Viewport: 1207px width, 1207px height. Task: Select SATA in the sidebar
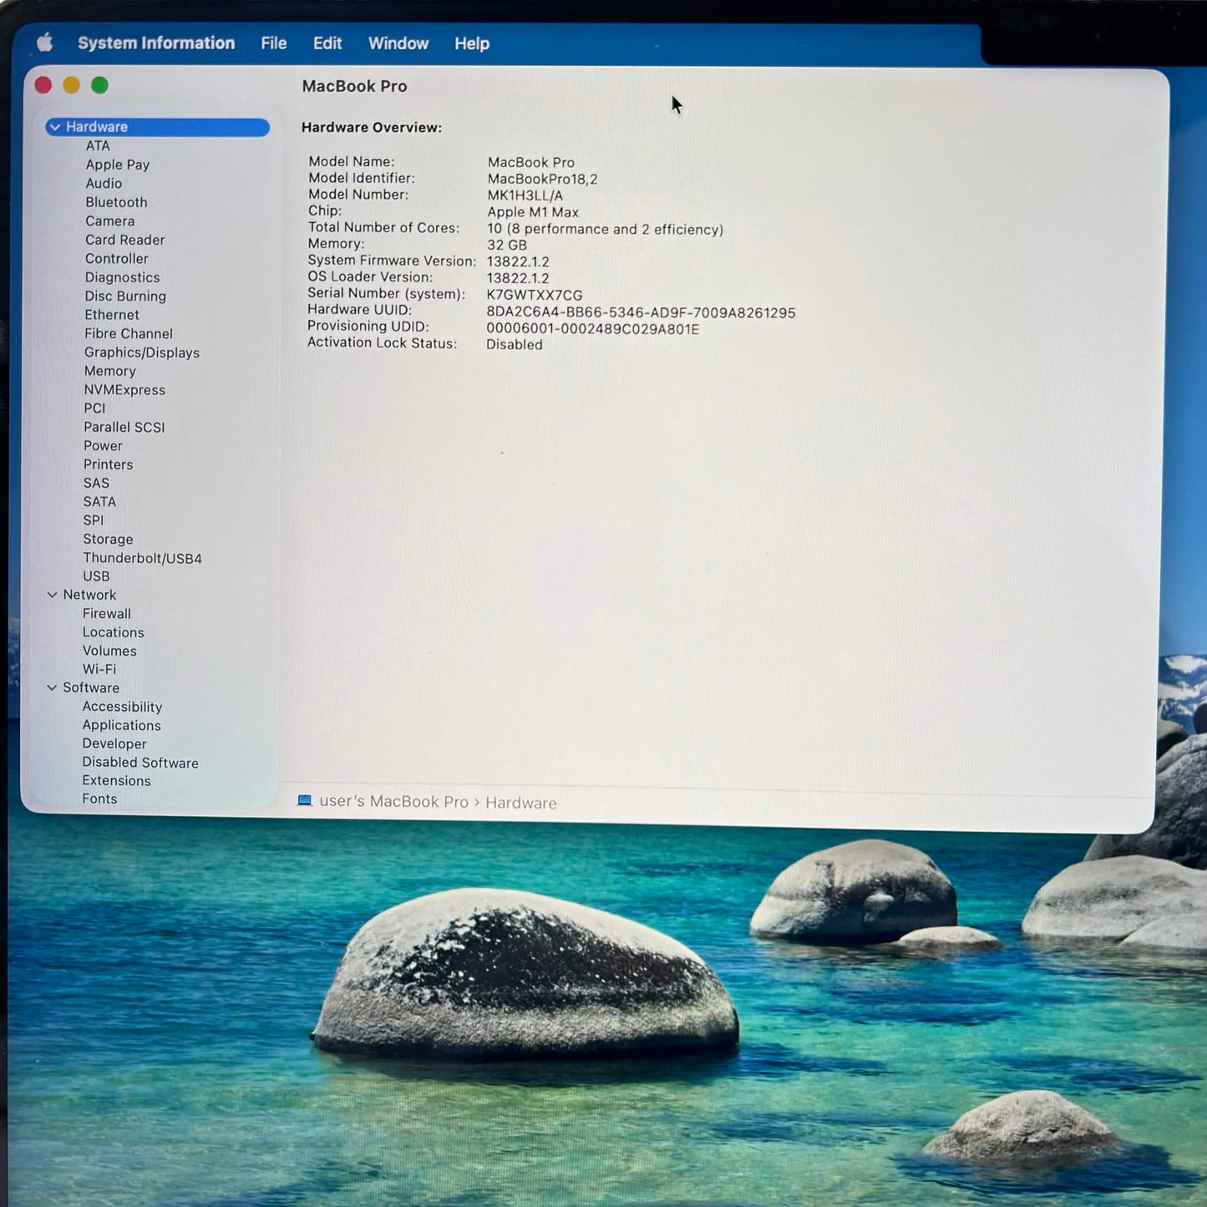pos(99,502)
